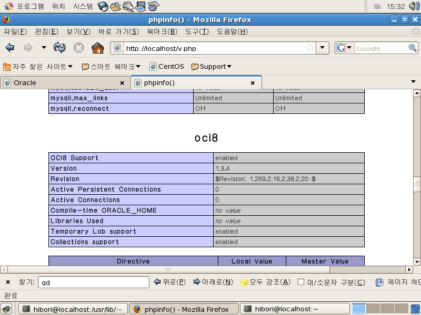Open the 북마크(B) menu
This screenshot has width=421, height=315.
(x=162, y=31)
